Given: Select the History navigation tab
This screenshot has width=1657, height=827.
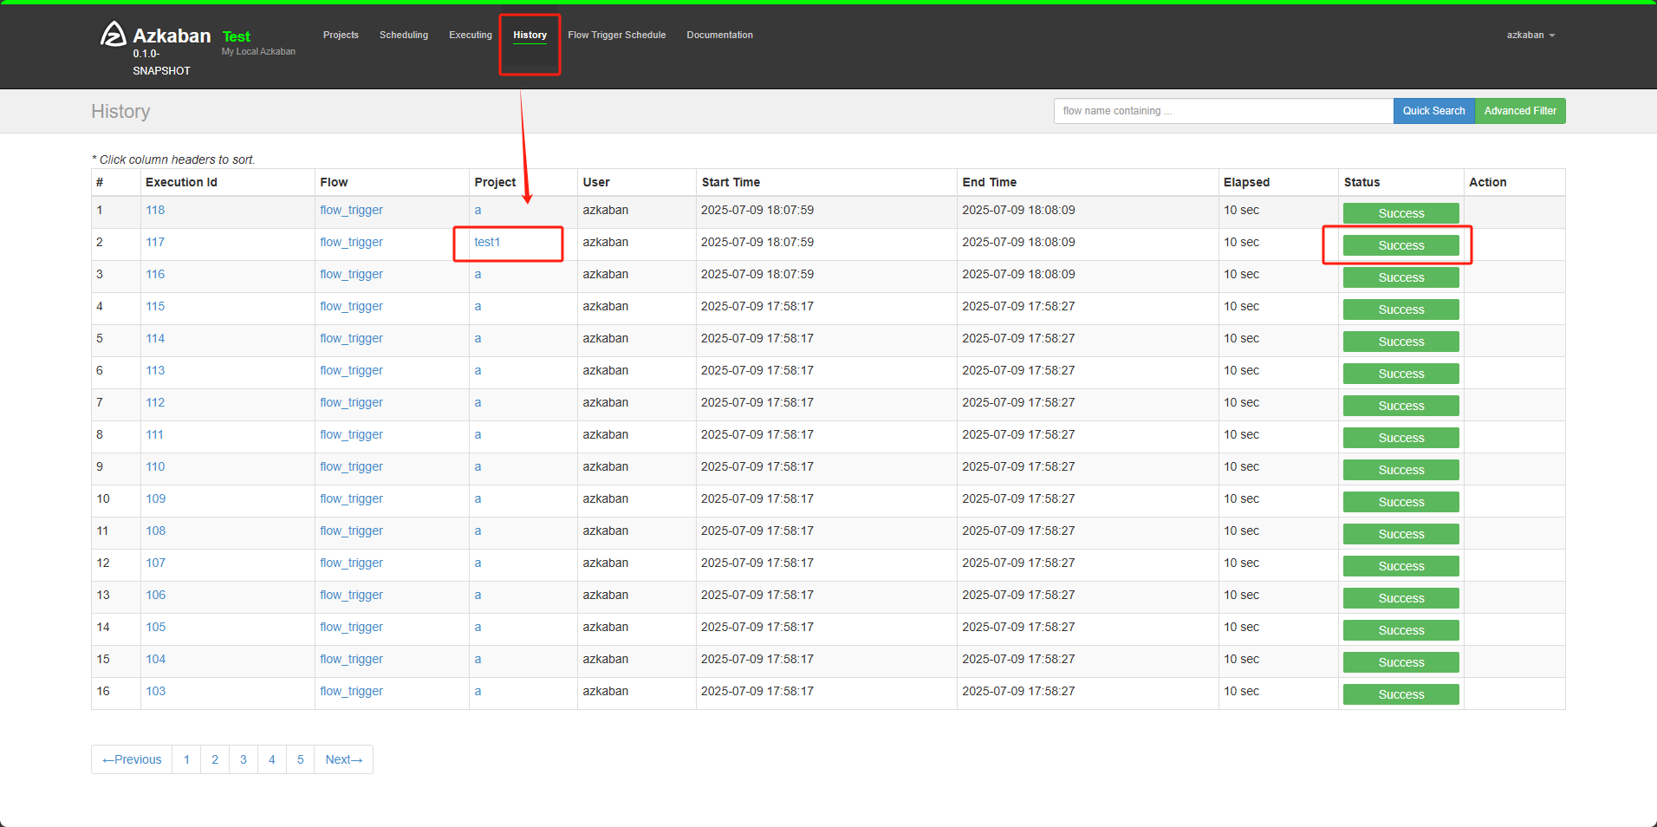Looking at the screenshot, I should [530, 36].
